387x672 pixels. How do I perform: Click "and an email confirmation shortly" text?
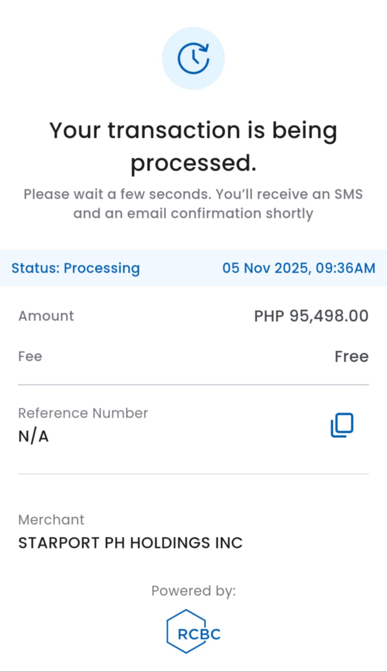coord(193,213)
